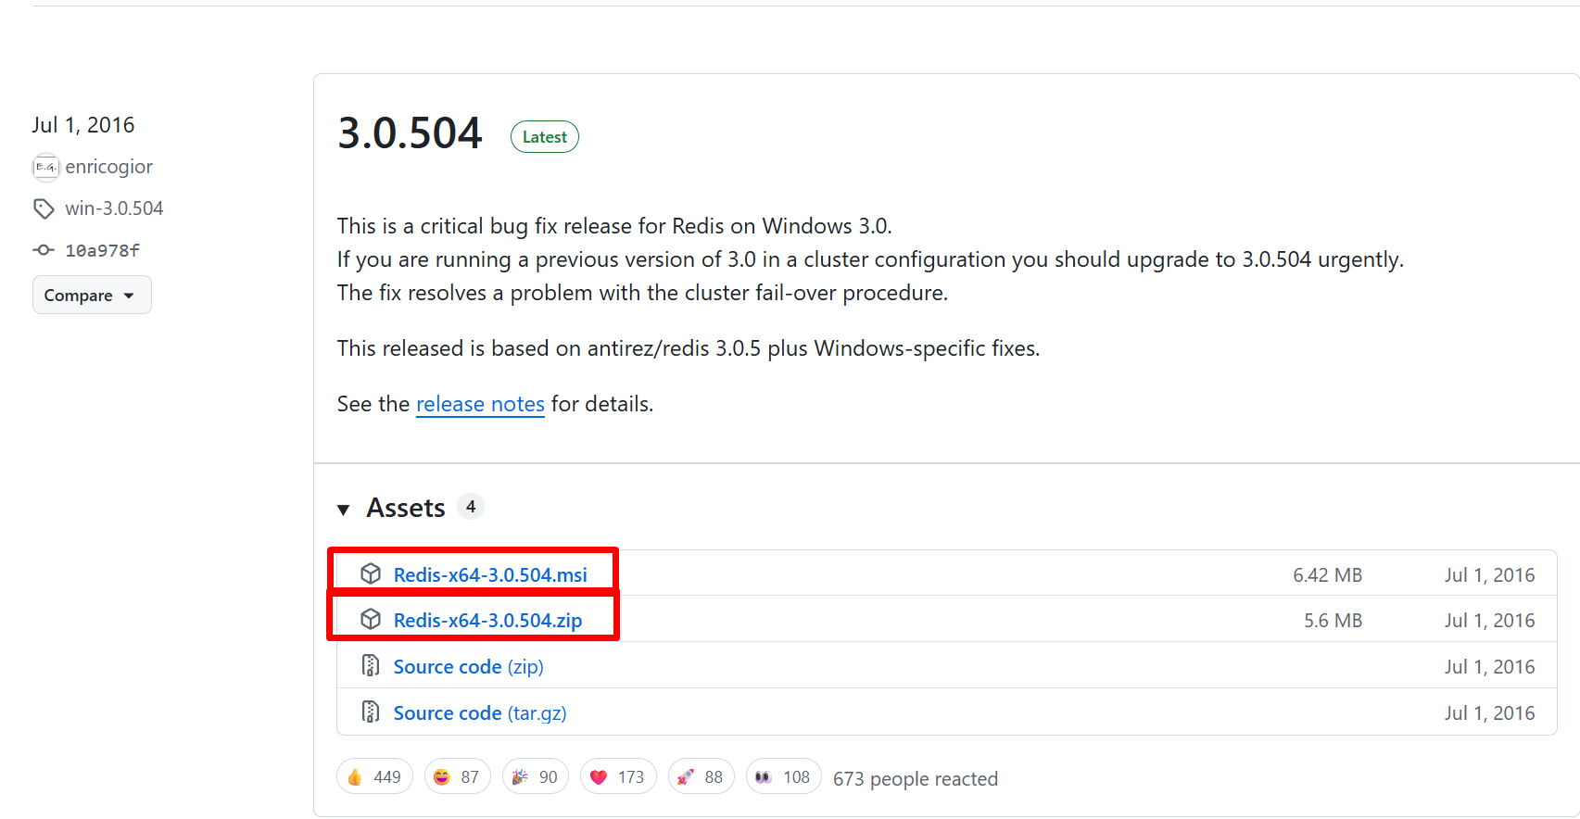Click the laugh reaction with 87

point(457,776)
